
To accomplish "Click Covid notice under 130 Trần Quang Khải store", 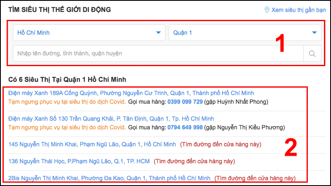I will pyautogui.click(x=67, y=127).
